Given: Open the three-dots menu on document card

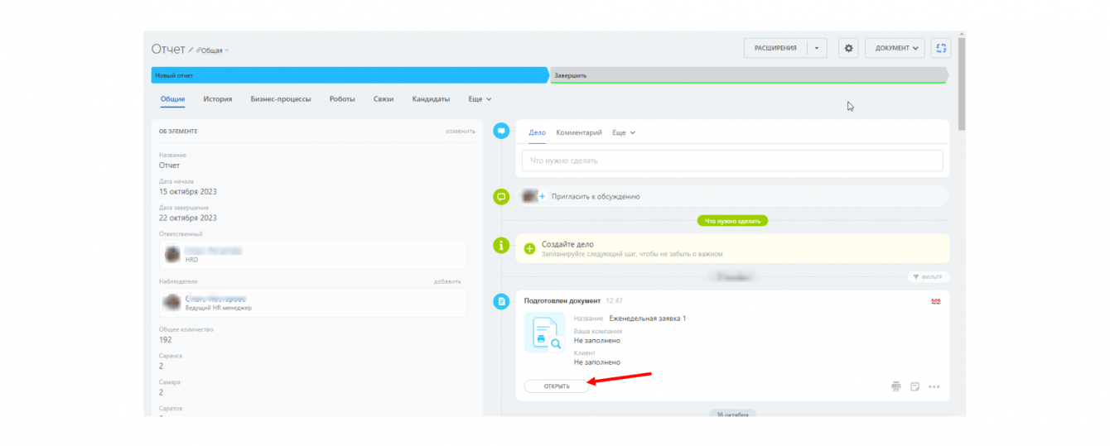Looking at the screenshot, I should pyautogui.click(x=934, y=386).
